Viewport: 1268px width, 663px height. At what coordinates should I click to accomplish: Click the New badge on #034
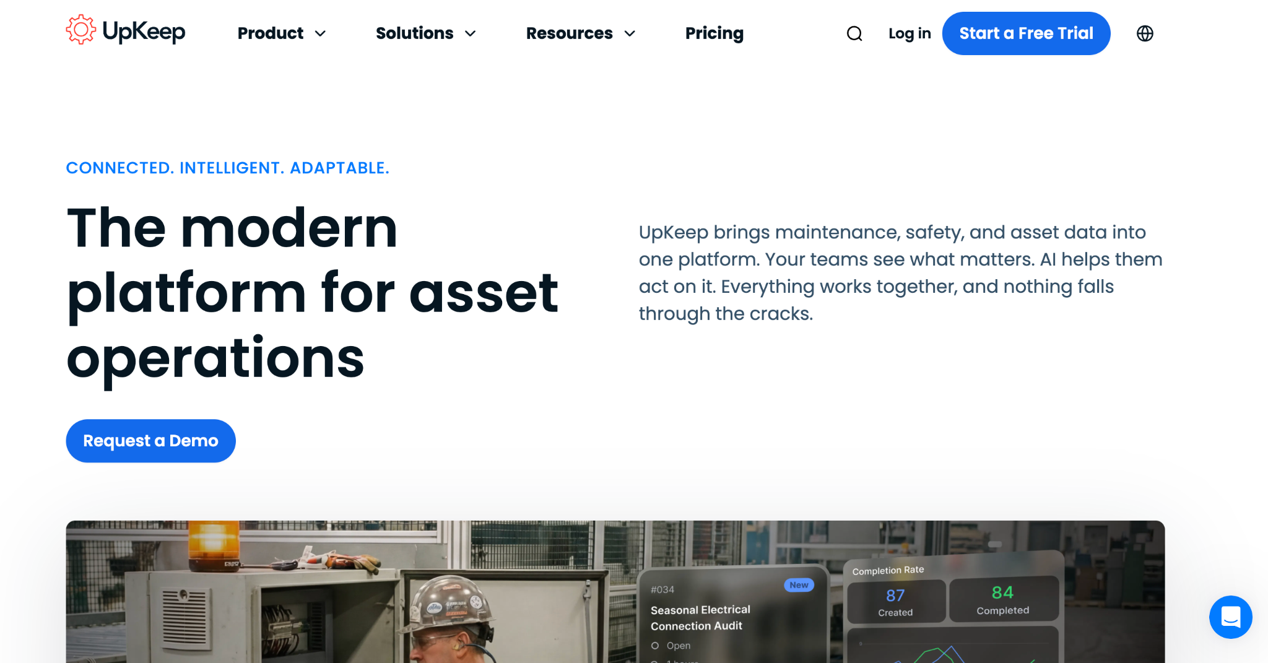click(799, 585)
